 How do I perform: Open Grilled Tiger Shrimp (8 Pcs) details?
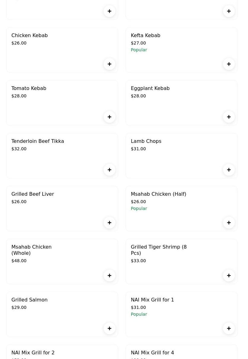click(x=159, y=250)
